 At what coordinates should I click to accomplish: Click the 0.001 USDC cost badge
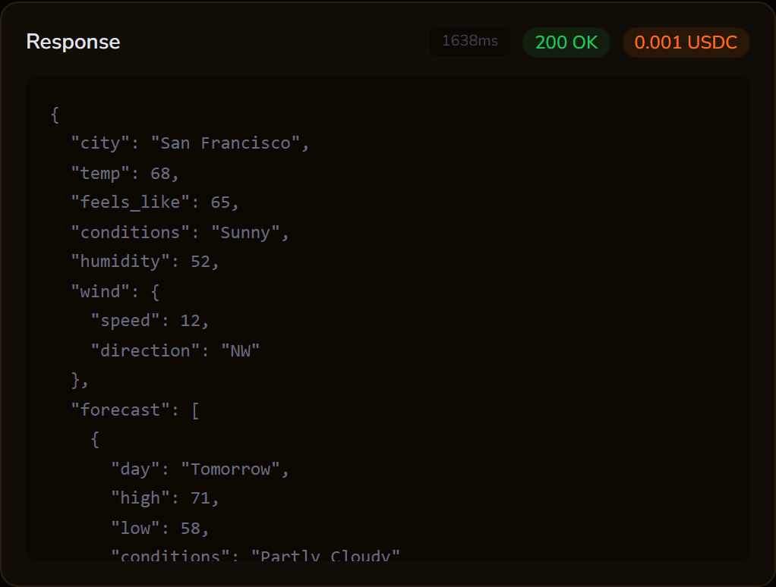(686, 42)
